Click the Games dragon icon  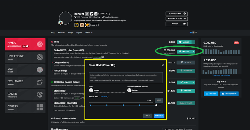point(40,95)
